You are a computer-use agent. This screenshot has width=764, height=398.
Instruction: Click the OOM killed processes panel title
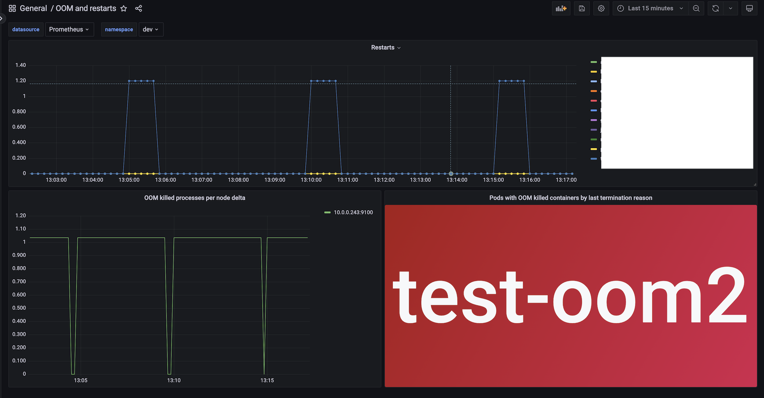click(x=195, y=198)
